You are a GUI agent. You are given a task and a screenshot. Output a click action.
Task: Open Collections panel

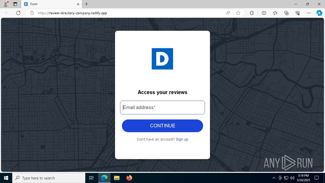[x=286, y=13]
